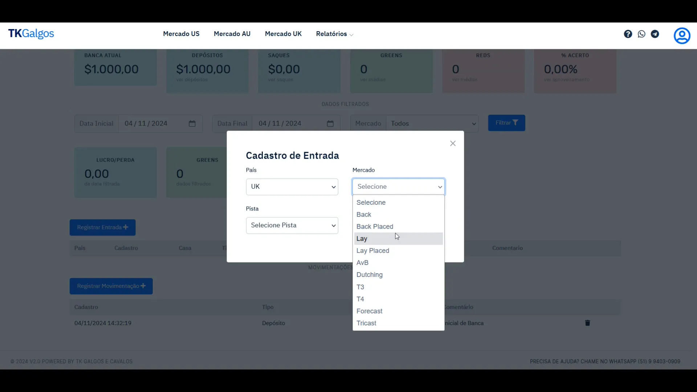Image resolution: width=697 pixels, height=392 pixels.
Task: Click the Depósito type cell
Action: point(273,323)
